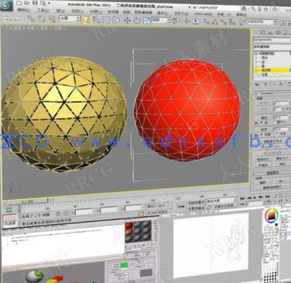Toggle the Angle Snap icon
Image resolution: width=291 pixels, height=283 pixels.
215,22
